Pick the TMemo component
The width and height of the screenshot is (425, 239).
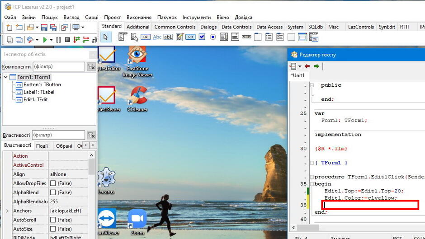[x=179, y=37]
